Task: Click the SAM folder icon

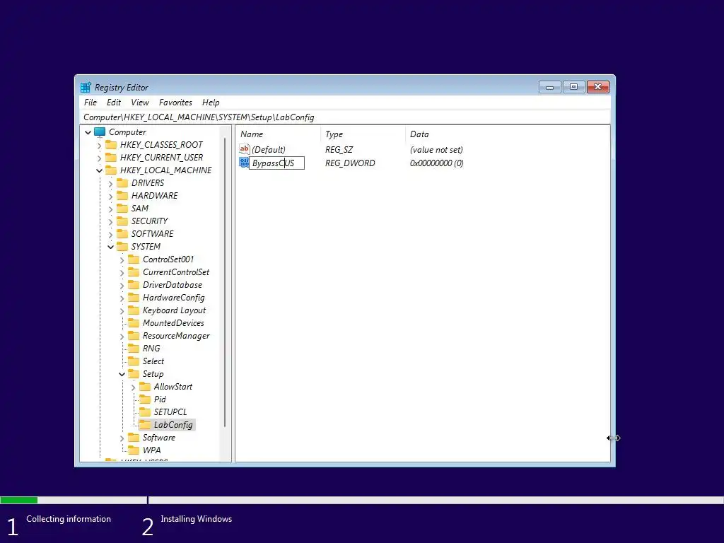Action: (122, 209)
